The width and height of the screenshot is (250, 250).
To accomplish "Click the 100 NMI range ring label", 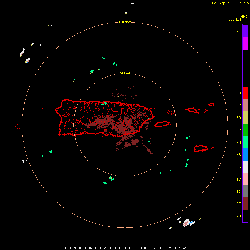I will 125,22.
